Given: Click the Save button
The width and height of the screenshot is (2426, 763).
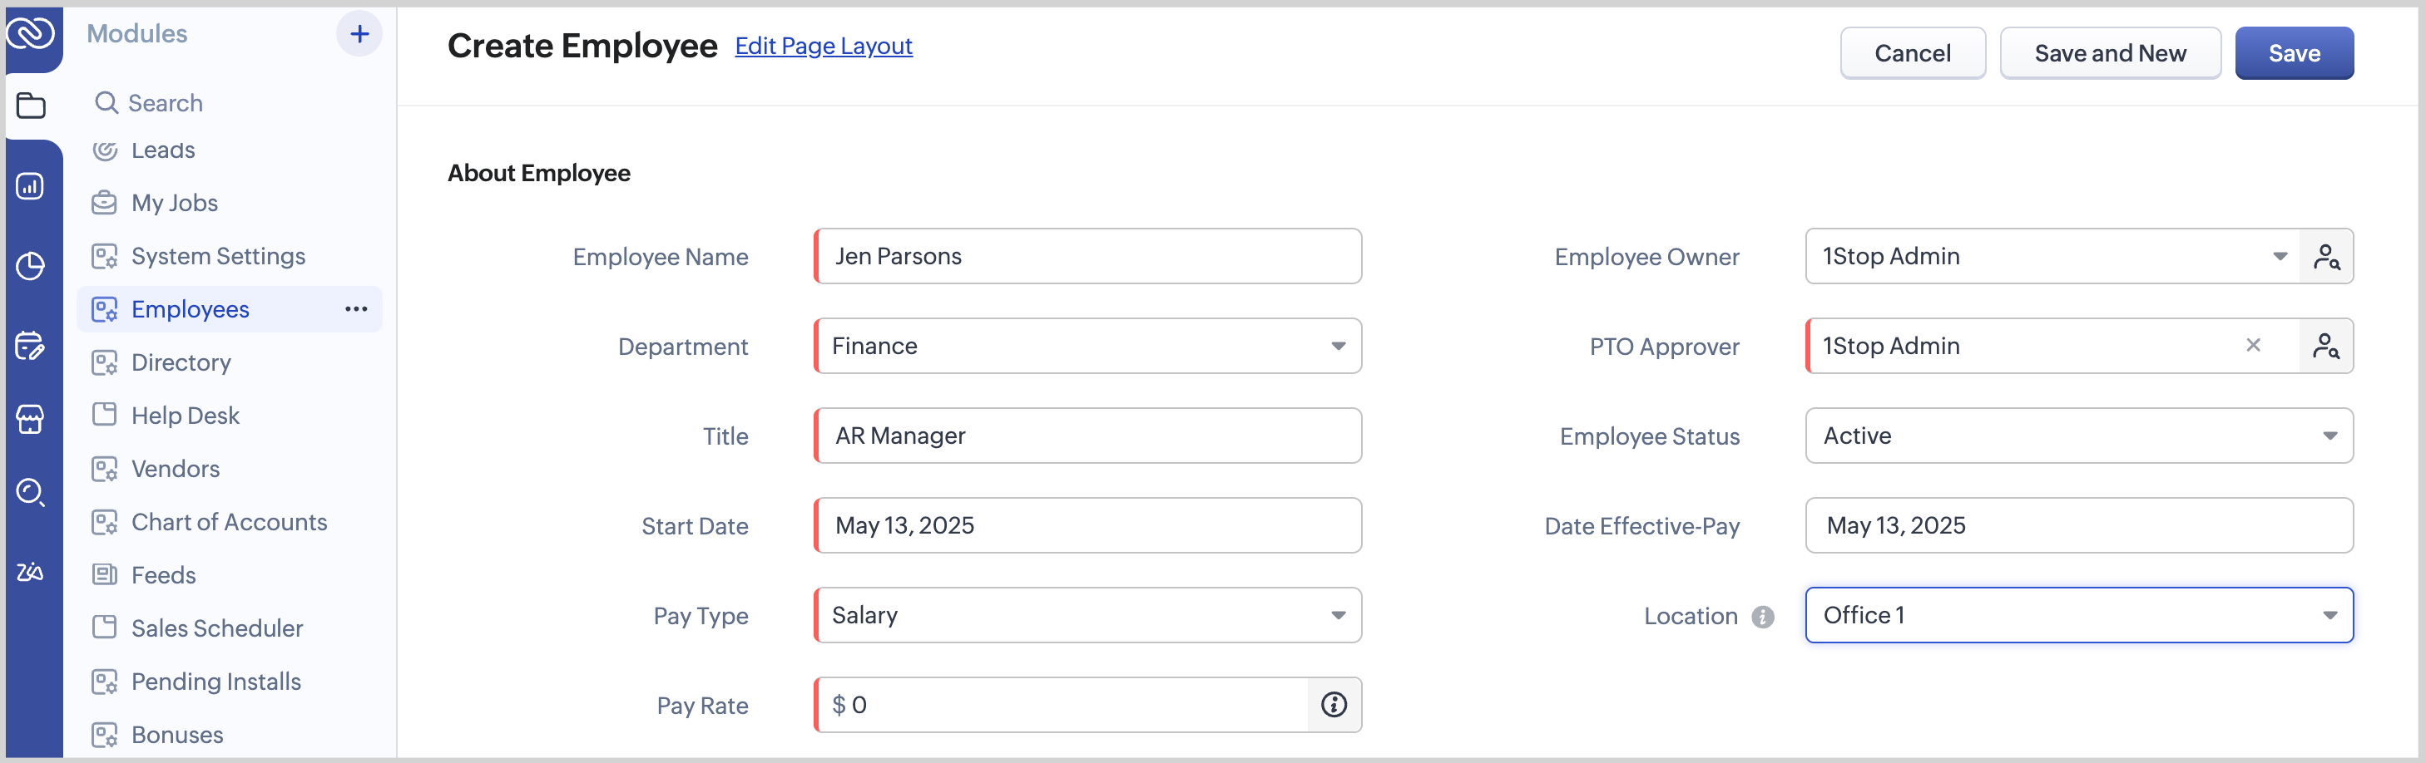Looking at the screenshot, I should point(2293,54).
